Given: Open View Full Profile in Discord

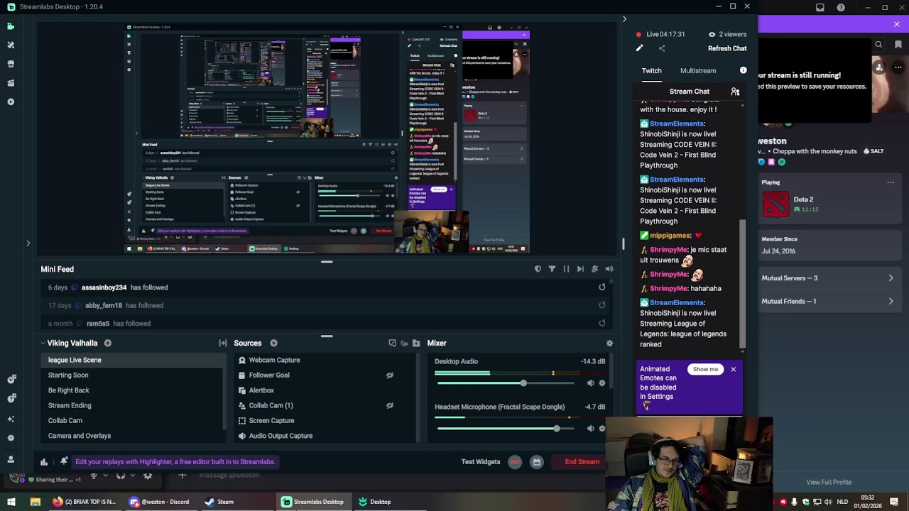Looking at the screenshot, I should pyautogui.click(x=829, y=482).
